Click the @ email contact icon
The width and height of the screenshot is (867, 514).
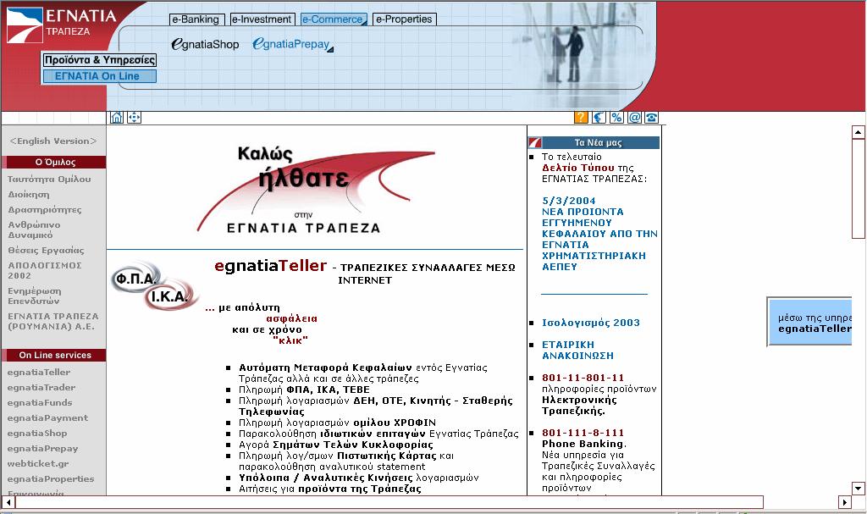tap(634, 118)
